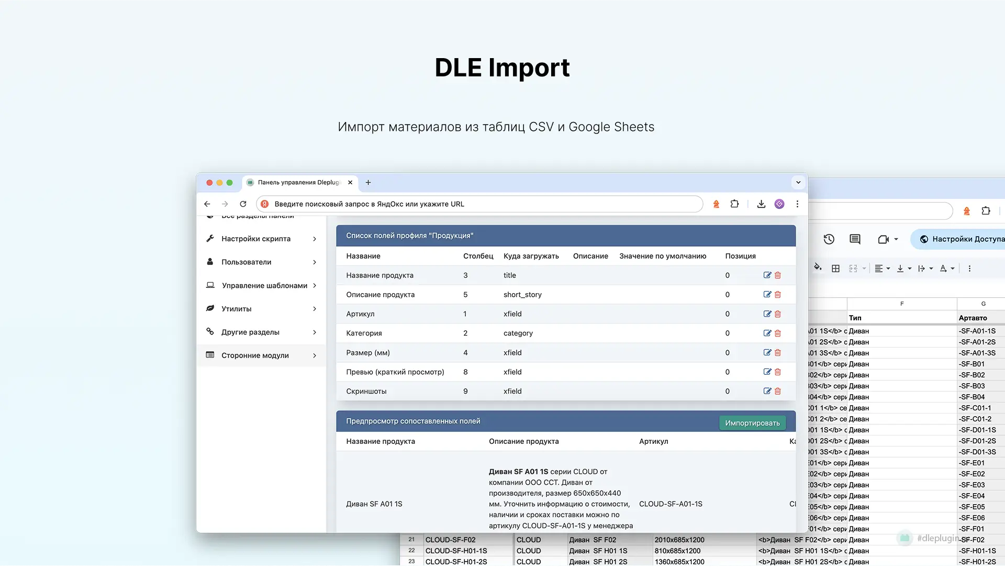Click CLOUD-SF-A01-1S in preview table
This screenshot has width=1005, height=570.
(671, 504)
